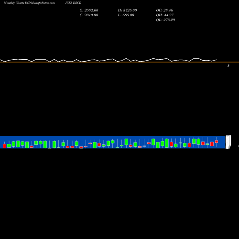Select the OL: 275.29 reading

click(165, 20)
